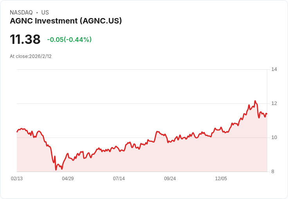Image resolution: width=288 pixels, height=199 pixels.
Task: Click the US market label
Action: [x=45, y=13]
